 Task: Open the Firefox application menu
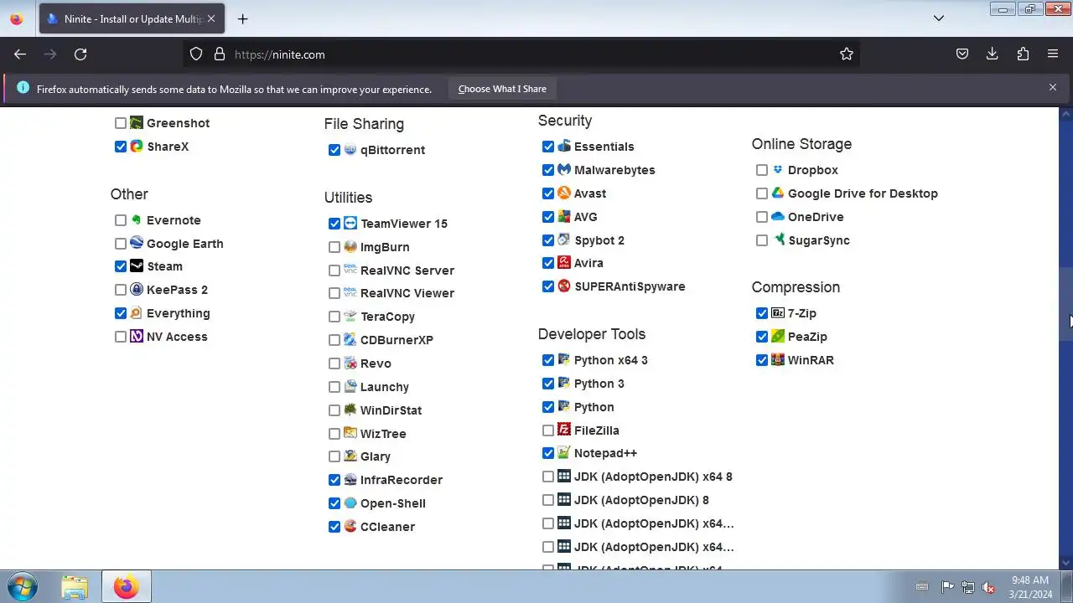tap(1053, 54)
